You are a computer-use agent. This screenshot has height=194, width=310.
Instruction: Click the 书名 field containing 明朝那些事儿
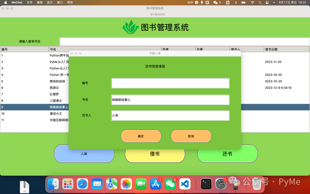(170, 100)
